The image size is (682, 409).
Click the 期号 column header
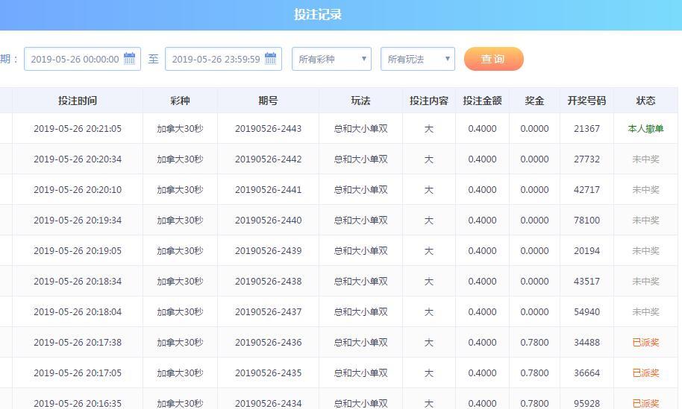point(268,101)
